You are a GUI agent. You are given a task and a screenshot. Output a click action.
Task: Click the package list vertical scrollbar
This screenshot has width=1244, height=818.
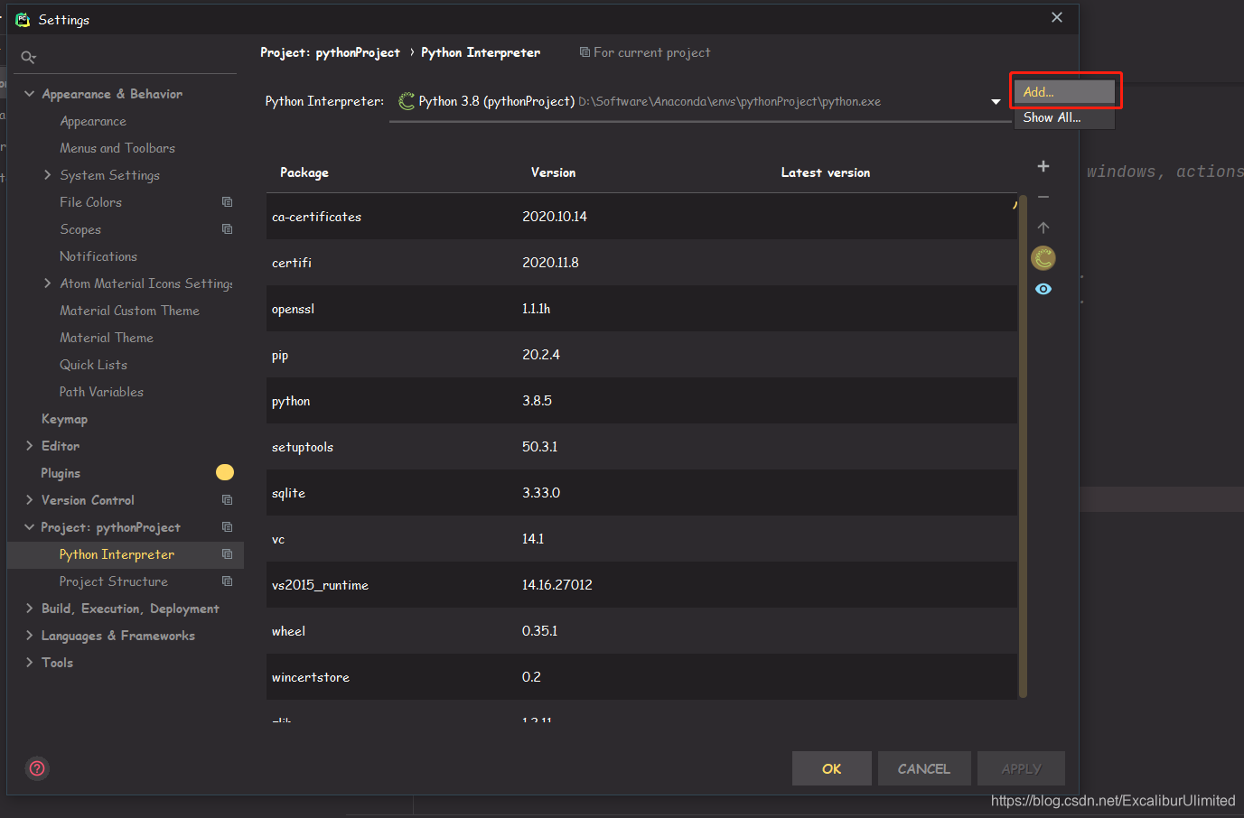(1023, 446)
